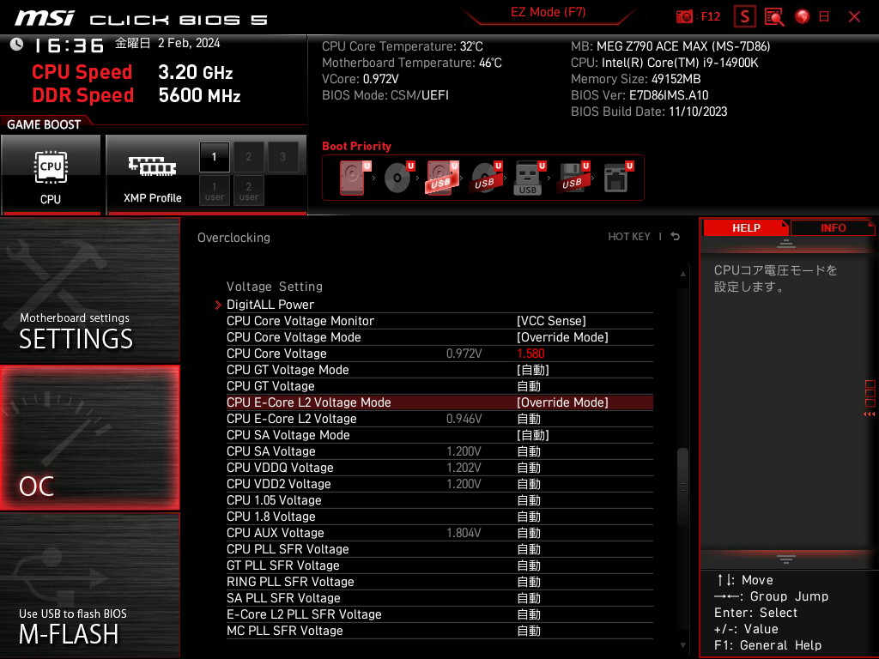Click the settings list scroll up arrow

[x=682, y=274]
